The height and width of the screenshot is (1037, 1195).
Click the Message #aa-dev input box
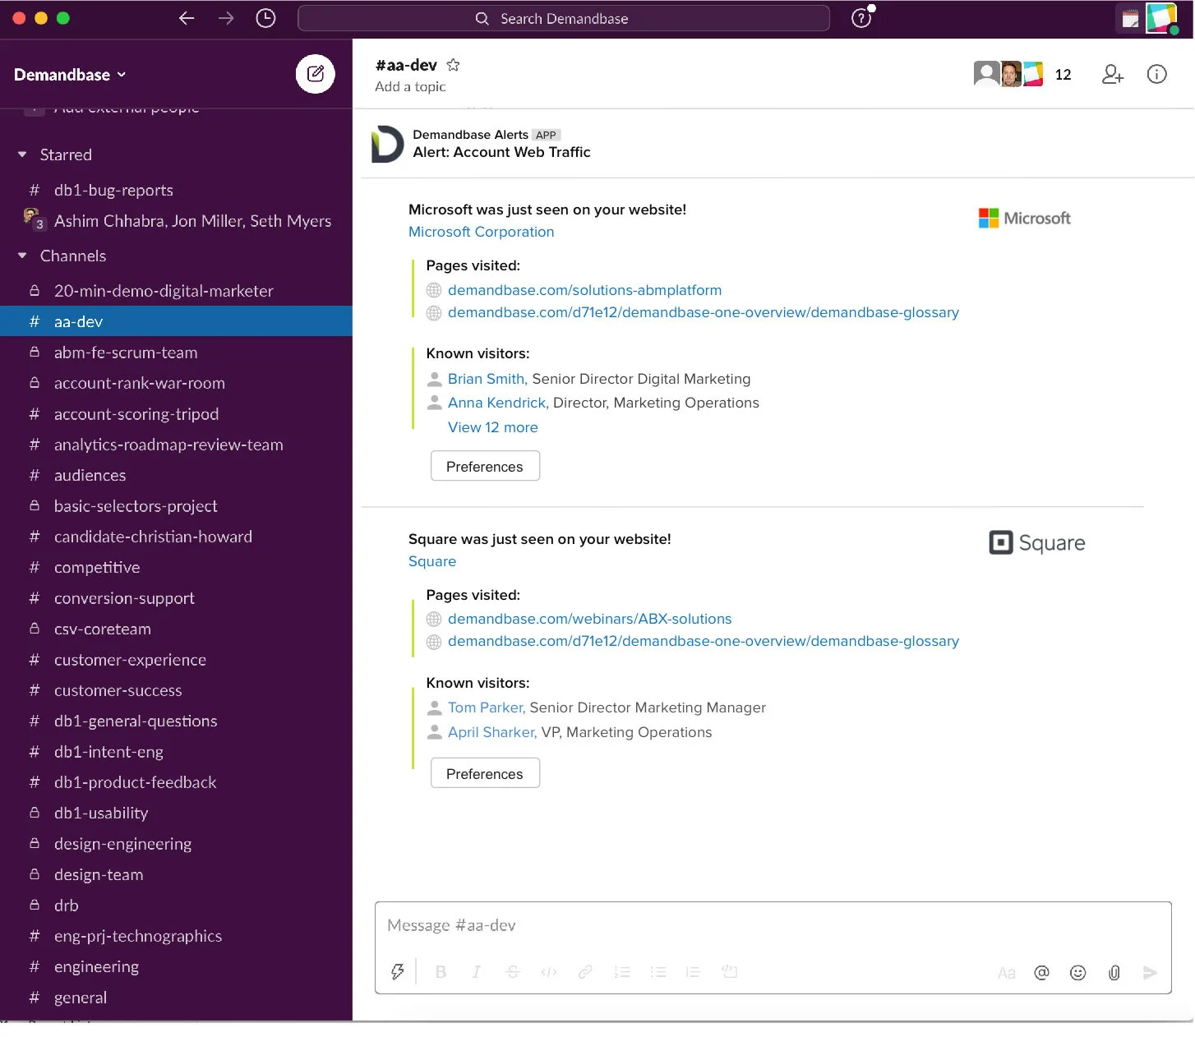(x=773, y=925)
